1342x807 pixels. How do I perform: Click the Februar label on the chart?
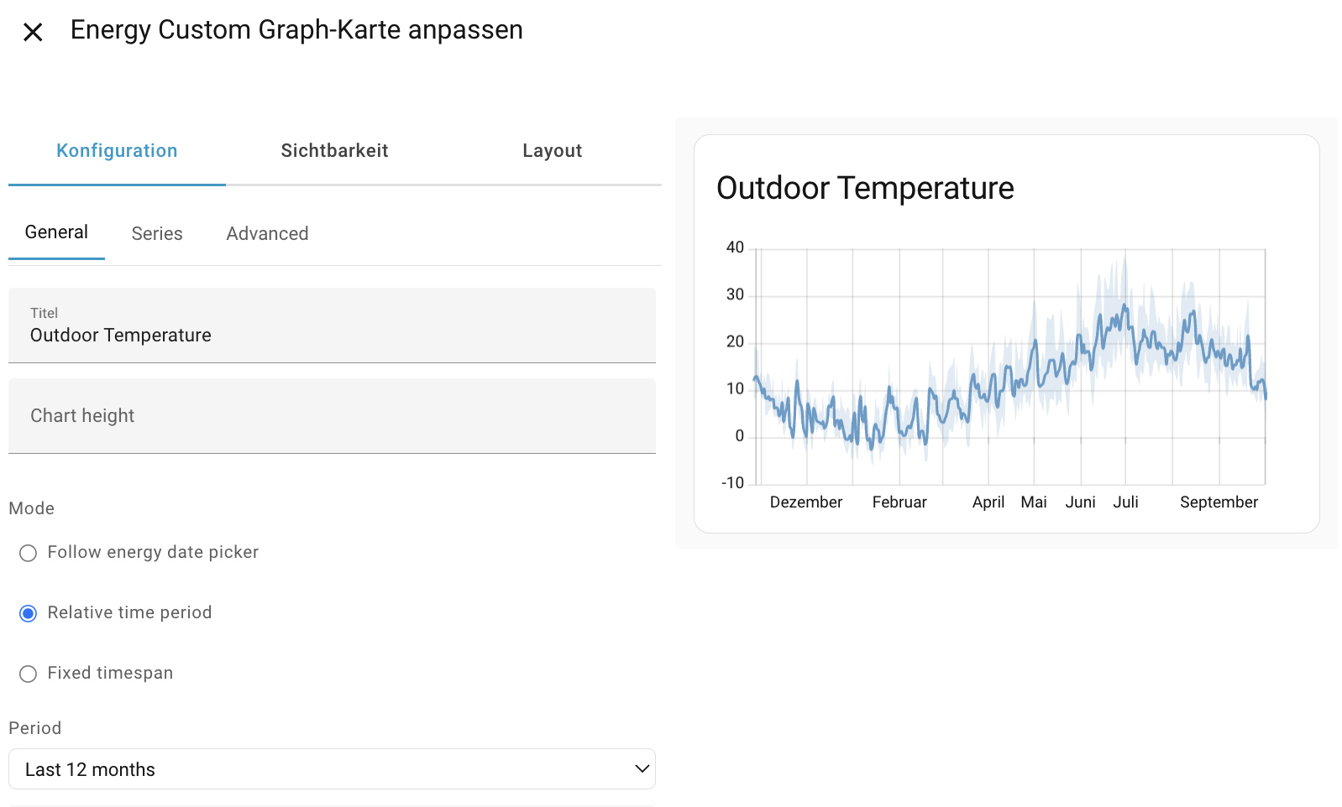click(899, 502)
